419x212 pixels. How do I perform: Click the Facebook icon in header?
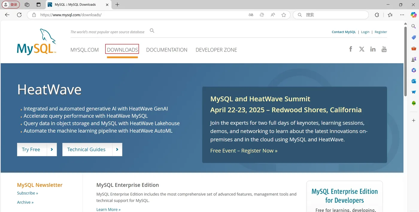[x=350, y=49]
